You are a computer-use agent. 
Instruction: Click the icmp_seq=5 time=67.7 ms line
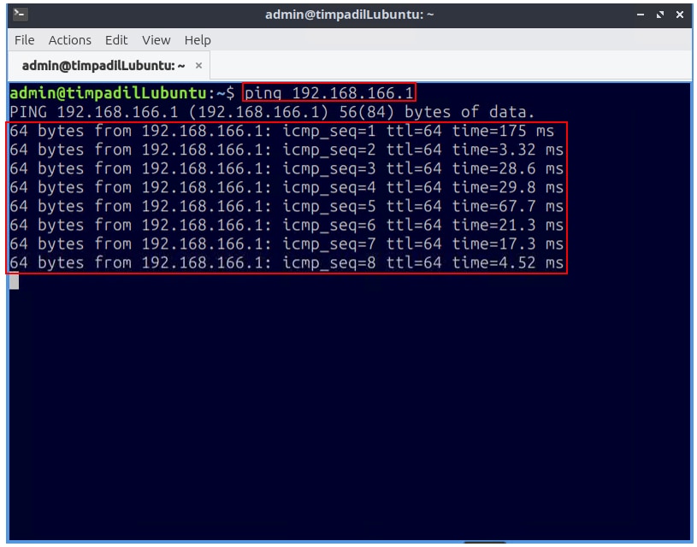click(x=286, y=206)
